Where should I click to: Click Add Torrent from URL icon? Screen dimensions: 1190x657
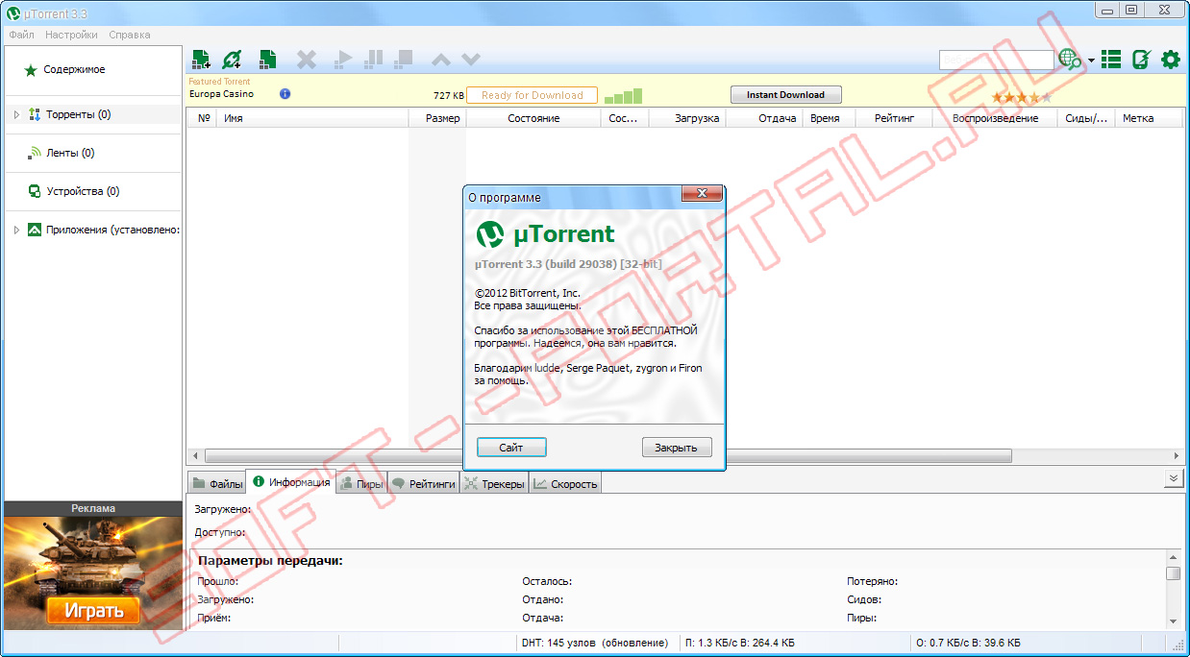tap(232, 60)
